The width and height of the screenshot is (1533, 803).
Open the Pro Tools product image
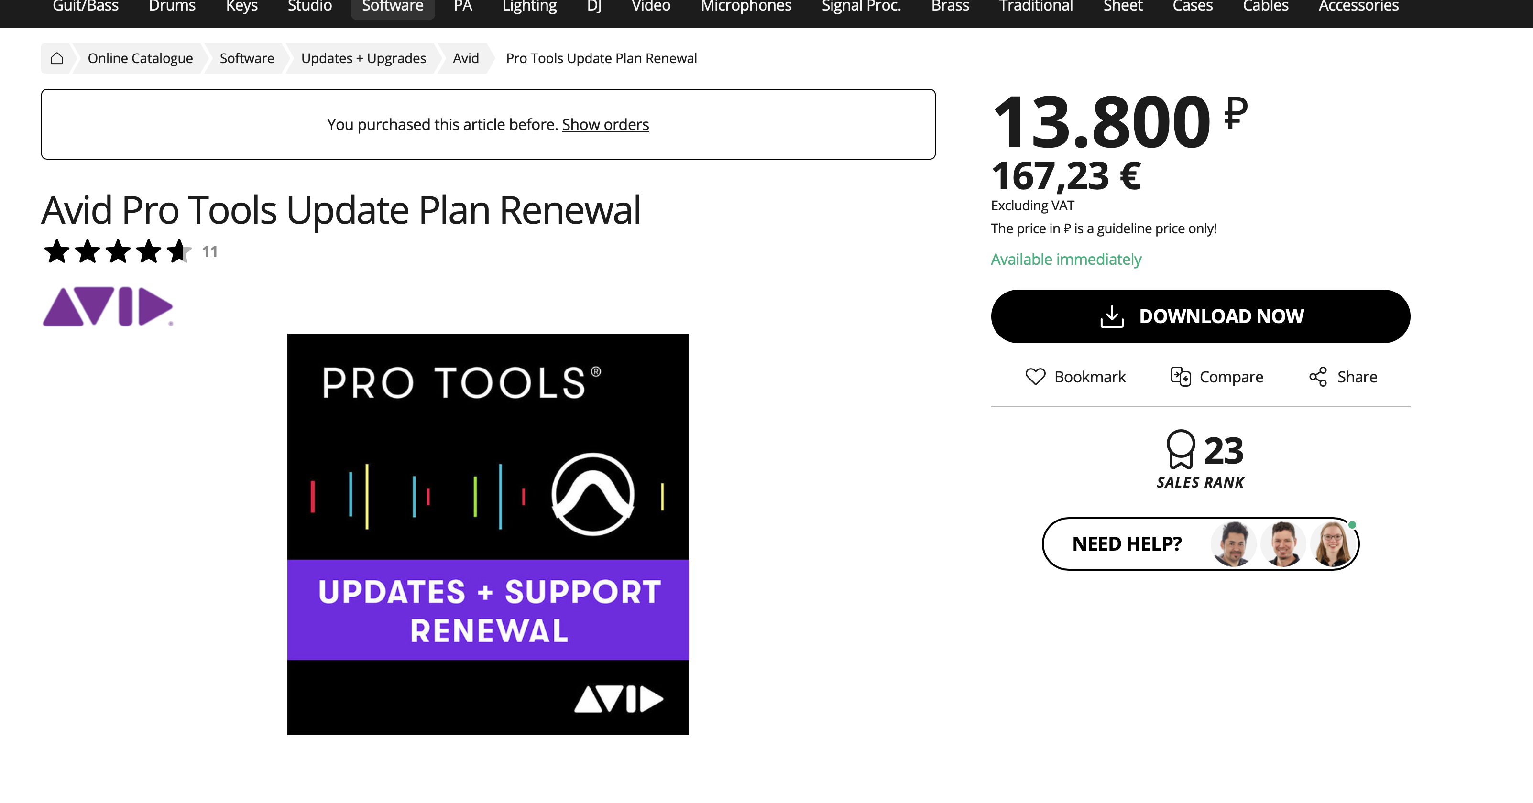[487, 533]
